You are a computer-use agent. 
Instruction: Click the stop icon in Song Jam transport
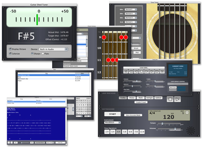pos(141,71)
